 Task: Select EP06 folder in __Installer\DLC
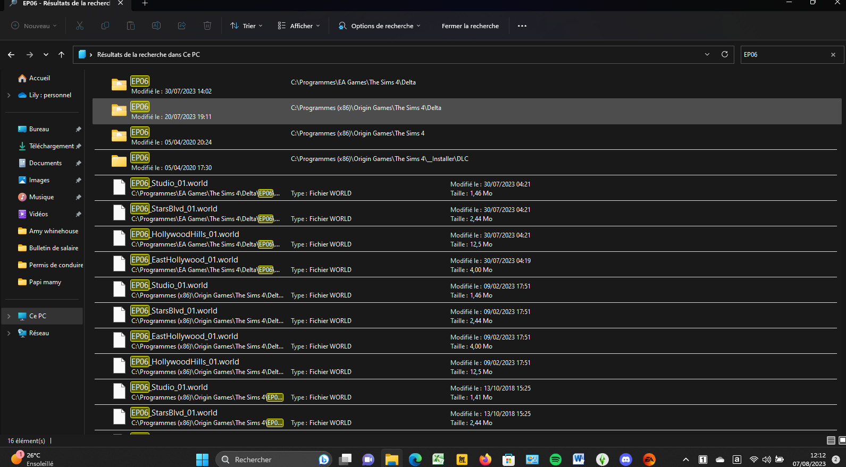(x=467, y=162)
